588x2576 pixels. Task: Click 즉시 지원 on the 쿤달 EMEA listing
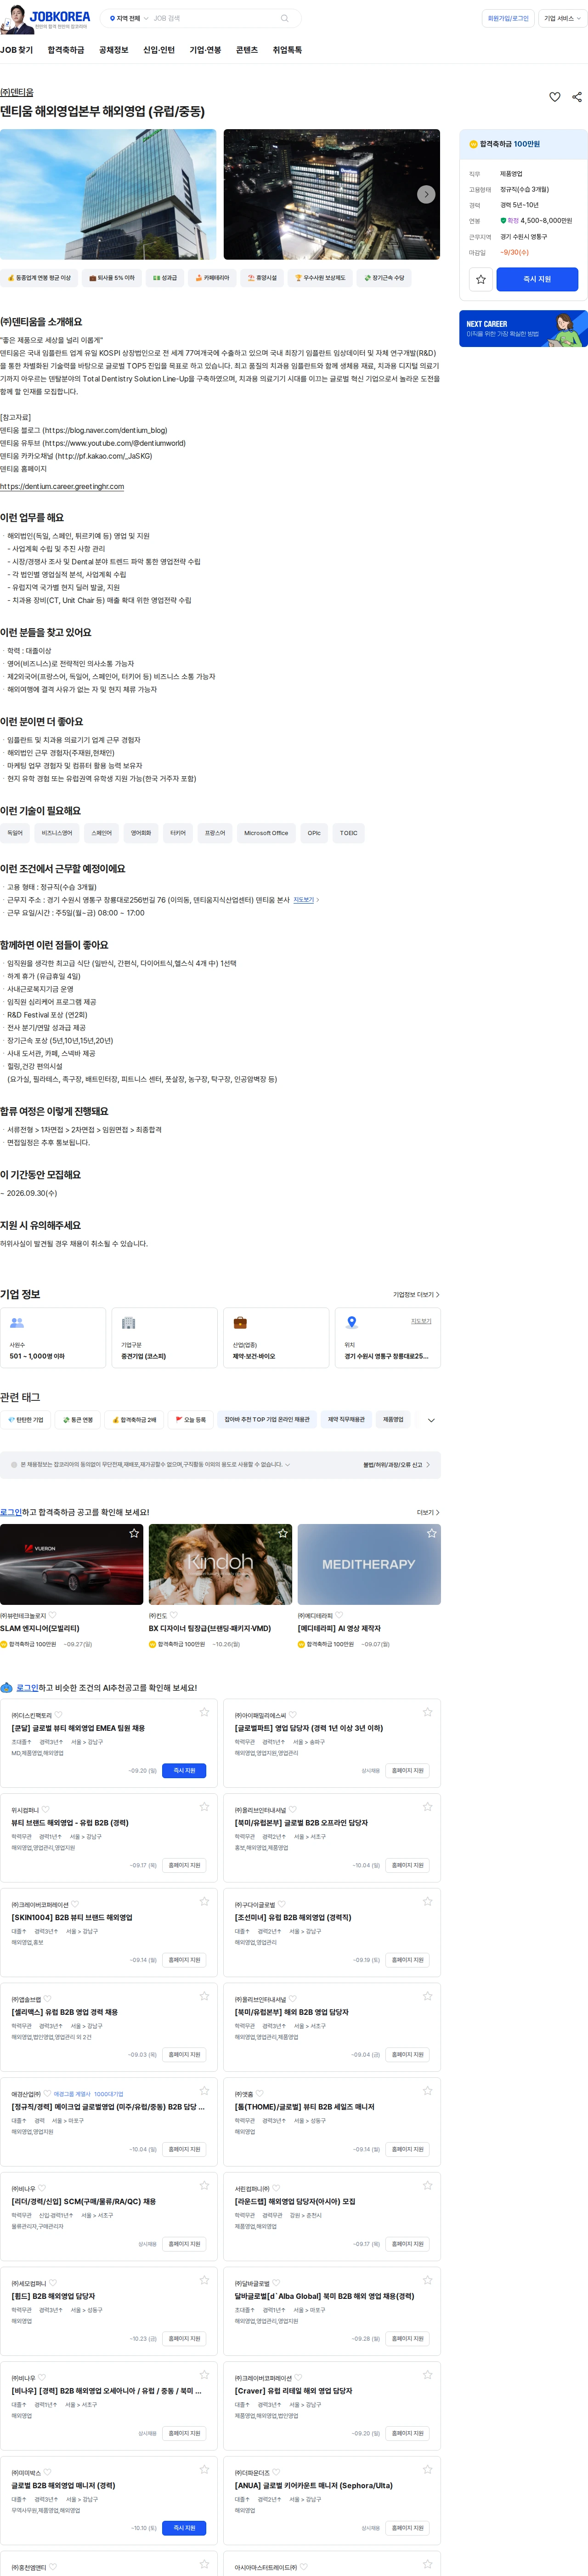tap(185, 1770)
